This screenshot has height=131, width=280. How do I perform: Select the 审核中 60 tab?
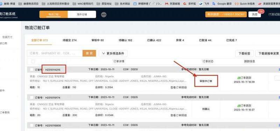click(x=98, y=40)
